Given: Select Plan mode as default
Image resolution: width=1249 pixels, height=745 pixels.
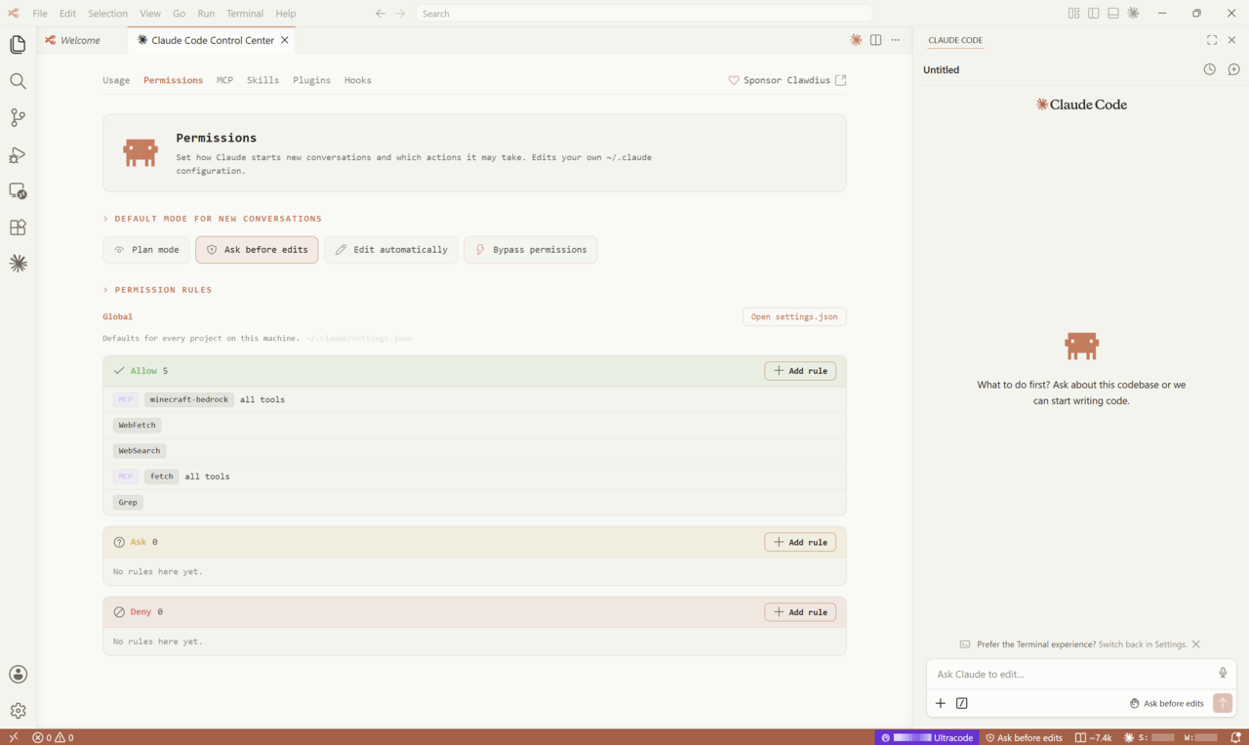Looking at the screenshot, I should click(x=146, y=250).
